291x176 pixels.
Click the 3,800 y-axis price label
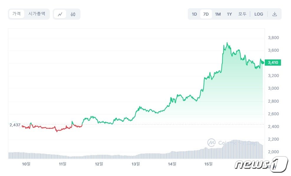273,38
